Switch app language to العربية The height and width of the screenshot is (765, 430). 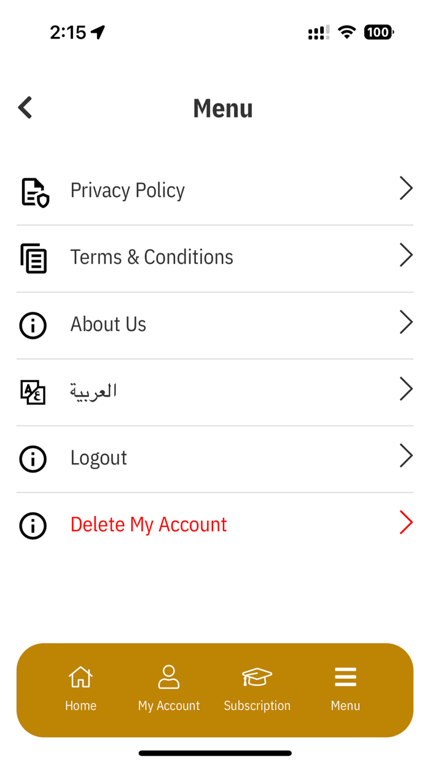(93, 391)
